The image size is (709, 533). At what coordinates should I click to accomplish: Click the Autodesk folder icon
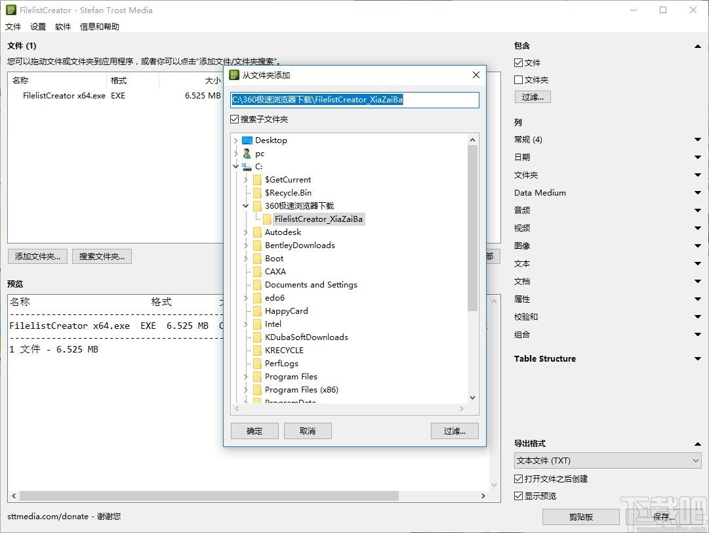[x=257, y=232]
